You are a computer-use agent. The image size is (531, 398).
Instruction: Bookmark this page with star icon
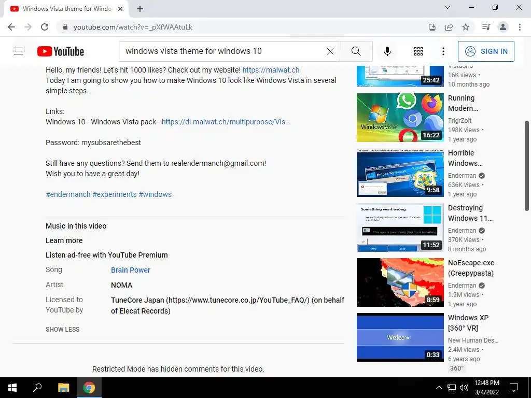pos(466,27)
